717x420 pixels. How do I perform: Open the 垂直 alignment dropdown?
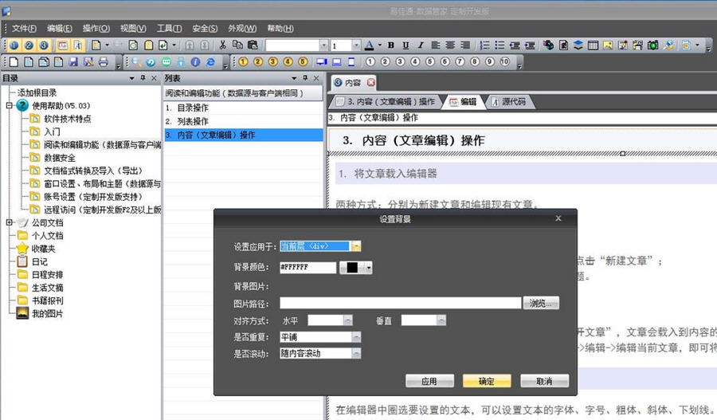[x=441, y=320]
